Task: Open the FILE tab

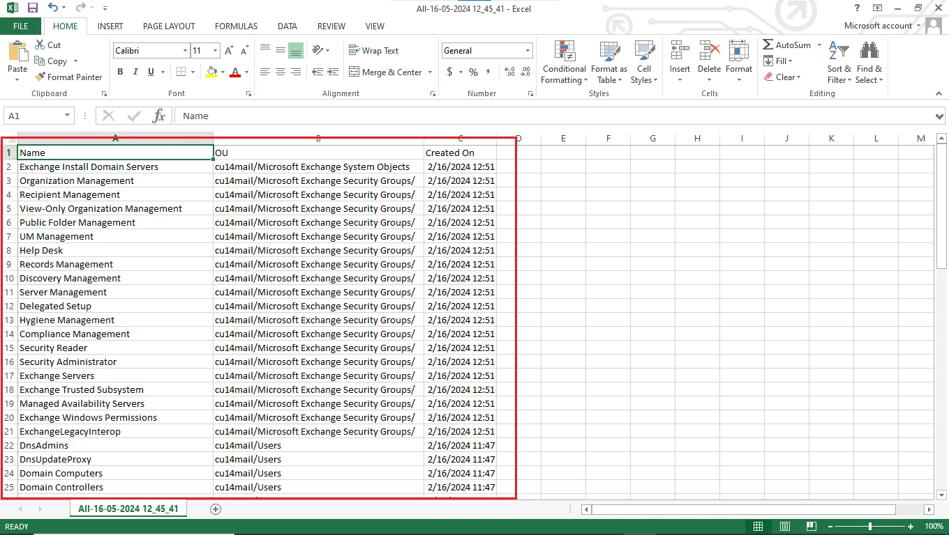Action: click(x=21, y=26)
